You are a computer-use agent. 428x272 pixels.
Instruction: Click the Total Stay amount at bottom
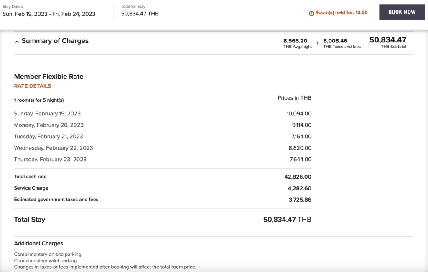tap(287, 220)
